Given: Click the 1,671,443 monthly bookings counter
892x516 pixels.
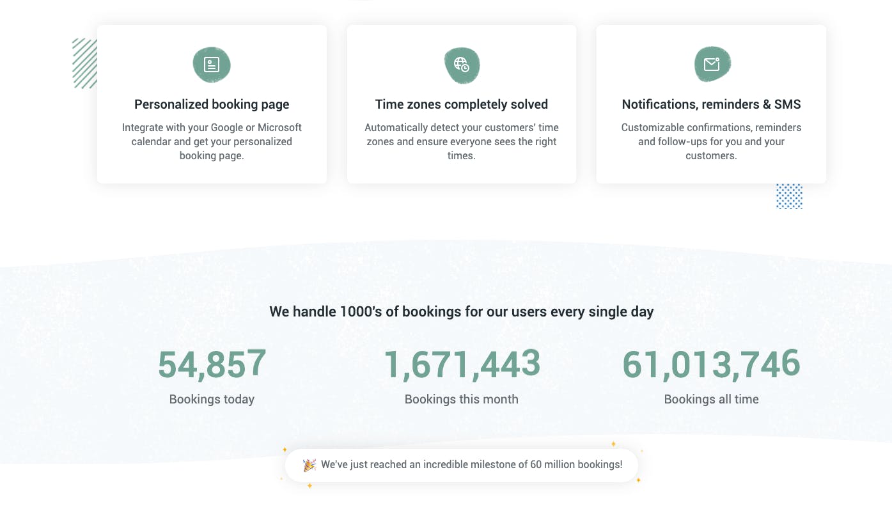Looking at the screenshot, I should click(462, 364).
